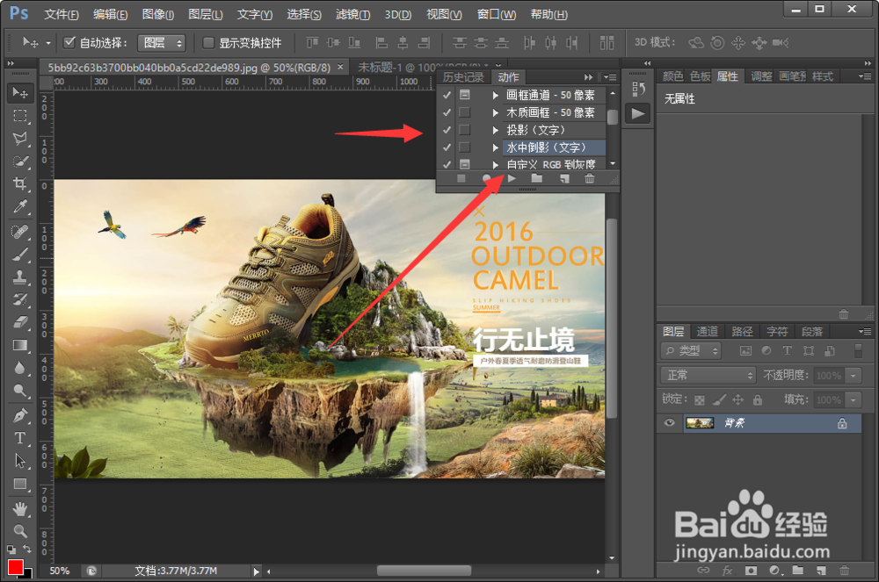Open the 图层 auto-select dropdown
This screenshot has height=582, width=879.
162,42
